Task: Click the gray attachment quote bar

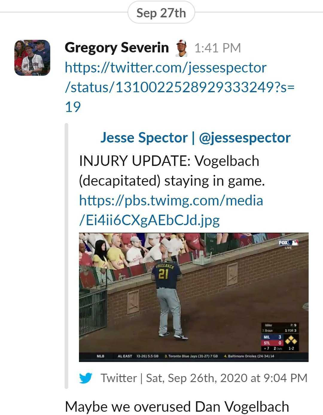Action: (66, 256)
